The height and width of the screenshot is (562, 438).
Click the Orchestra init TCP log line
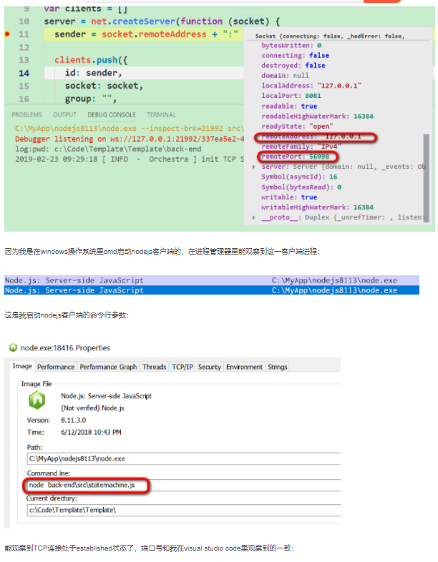tap(130, 159)
